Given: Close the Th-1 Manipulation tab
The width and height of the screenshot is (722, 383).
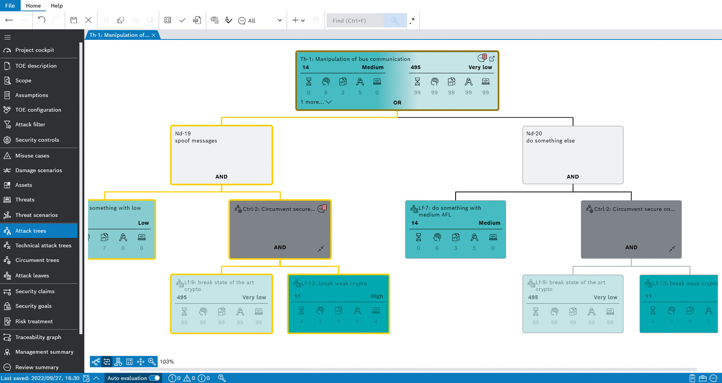Looking at the screenshot, I should tap(154, 35).
